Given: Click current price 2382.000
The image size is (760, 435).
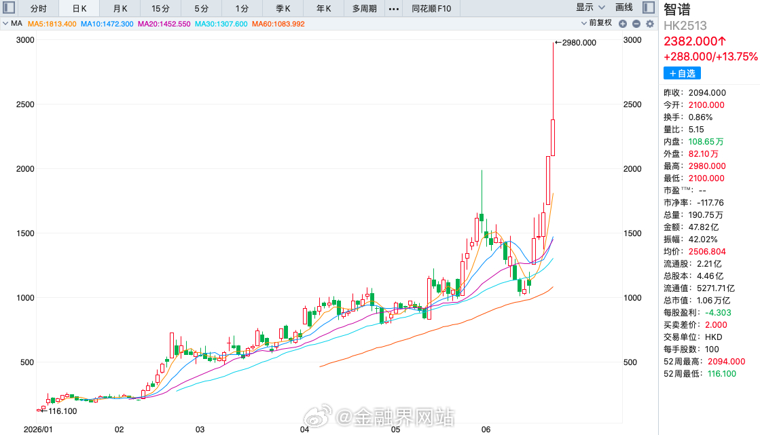Looking at the screenshot, I should (695, 41).
